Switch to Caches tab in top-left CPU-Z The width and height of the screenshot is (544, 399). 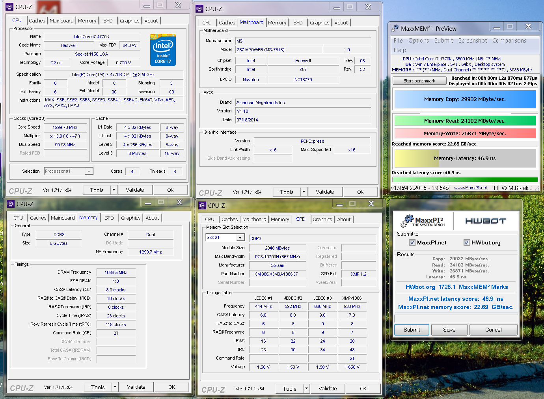pos(37,21)
